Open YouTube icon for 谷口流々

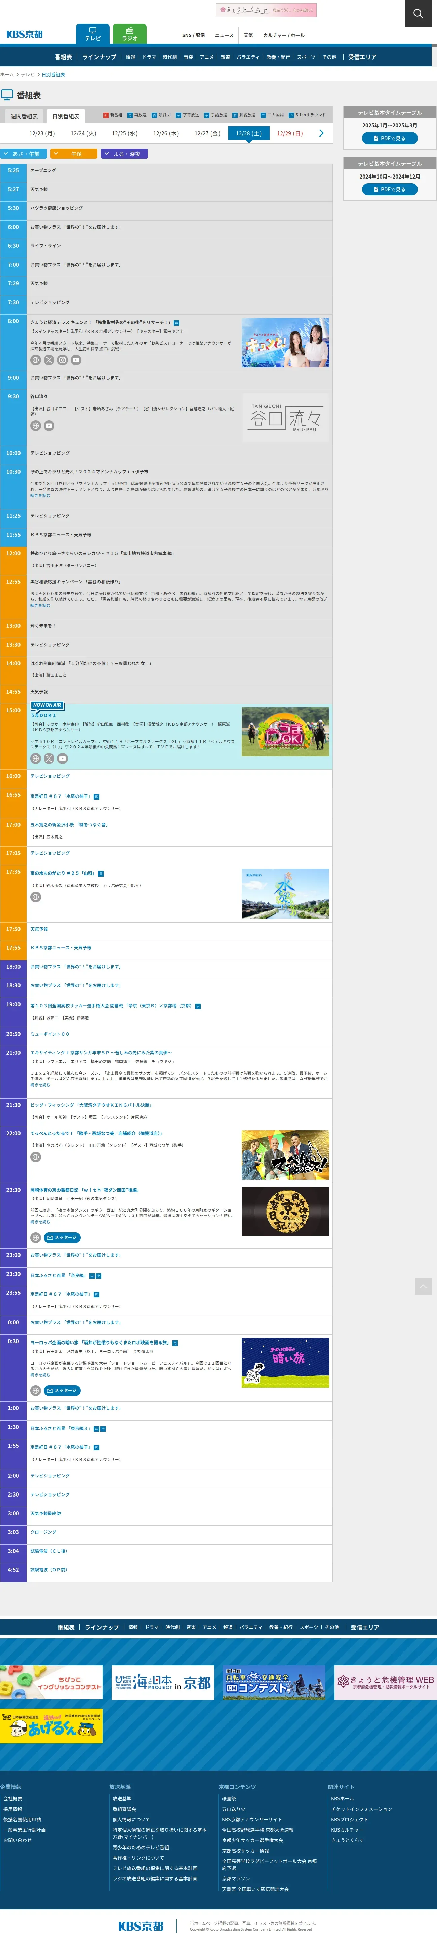tap(49, 425)
